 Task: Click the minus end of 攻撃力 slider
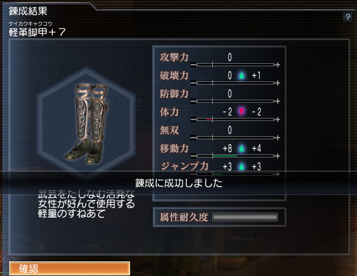click(193, 65)
